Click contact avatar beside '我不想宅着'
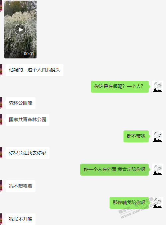This screenshot has height=225, width=166. coord(1,186)
